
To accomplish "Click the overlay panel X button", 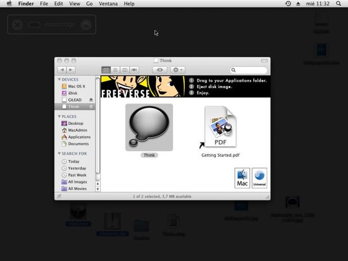I will (x=17, y=25).
